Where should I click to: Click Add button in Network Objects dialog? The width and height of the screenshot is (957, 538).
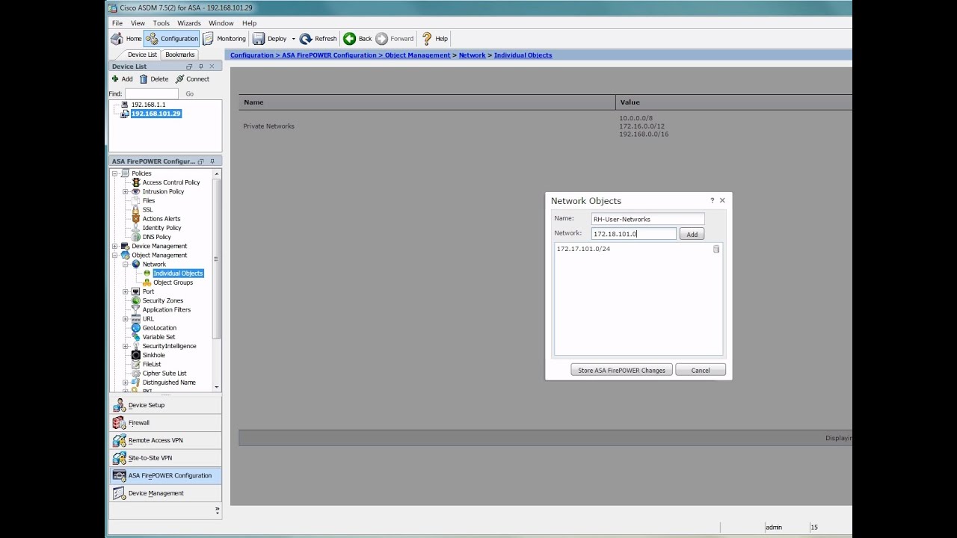coord(692,234)
